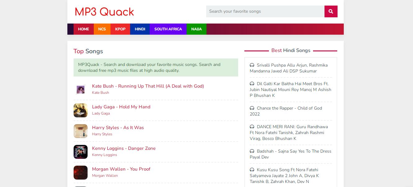Open the SOUTH AFRICA menu tab
Screen dimensions: 413x187
click(168, 29)
